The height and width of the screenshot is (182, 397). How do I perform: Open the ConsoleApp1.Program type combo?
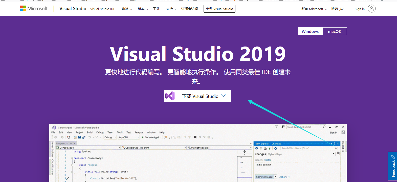(154, 148)
